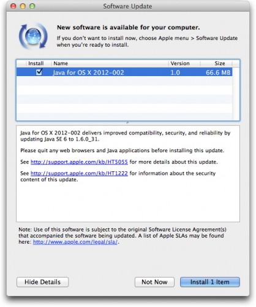
Task: Uncheck the Java for OS X install checkbox
Action: pyautogui.click(x=39, y=72)
